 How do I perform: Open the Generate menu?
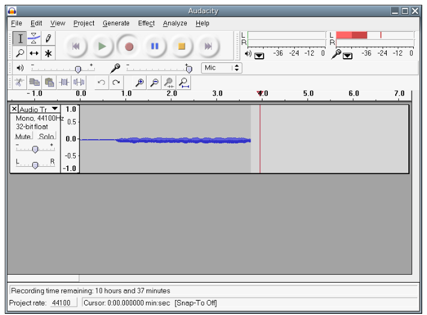click(116, 23)
